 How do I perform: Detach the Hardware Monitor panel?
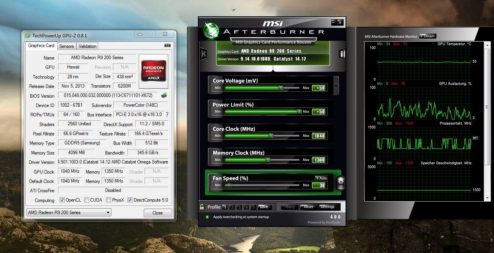click(x=427, y=36)
